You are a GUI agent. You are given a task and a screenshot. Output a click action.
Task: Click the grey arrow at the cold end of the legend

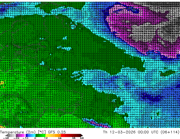7,135
